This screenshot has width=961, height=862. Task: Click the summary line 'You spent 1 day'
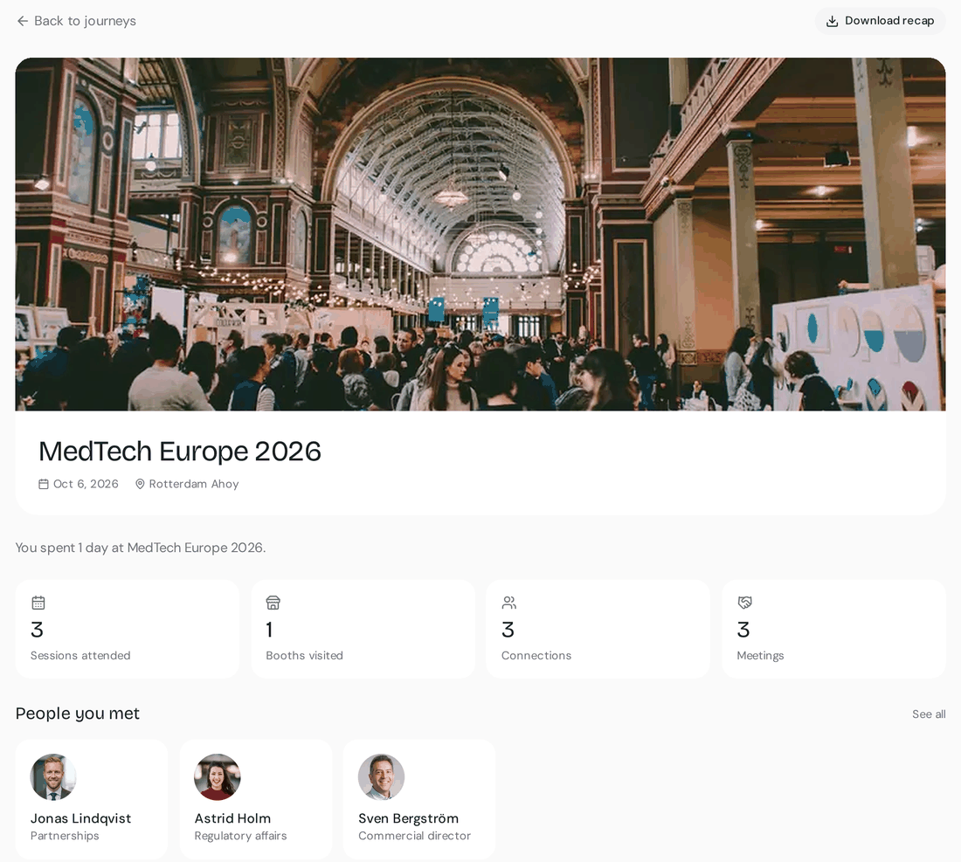tap(141, 548)
